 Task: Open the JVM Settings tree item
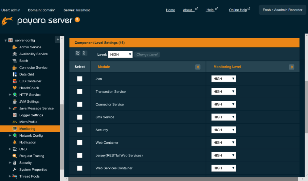pyautogui.click(x=29, y=102)
